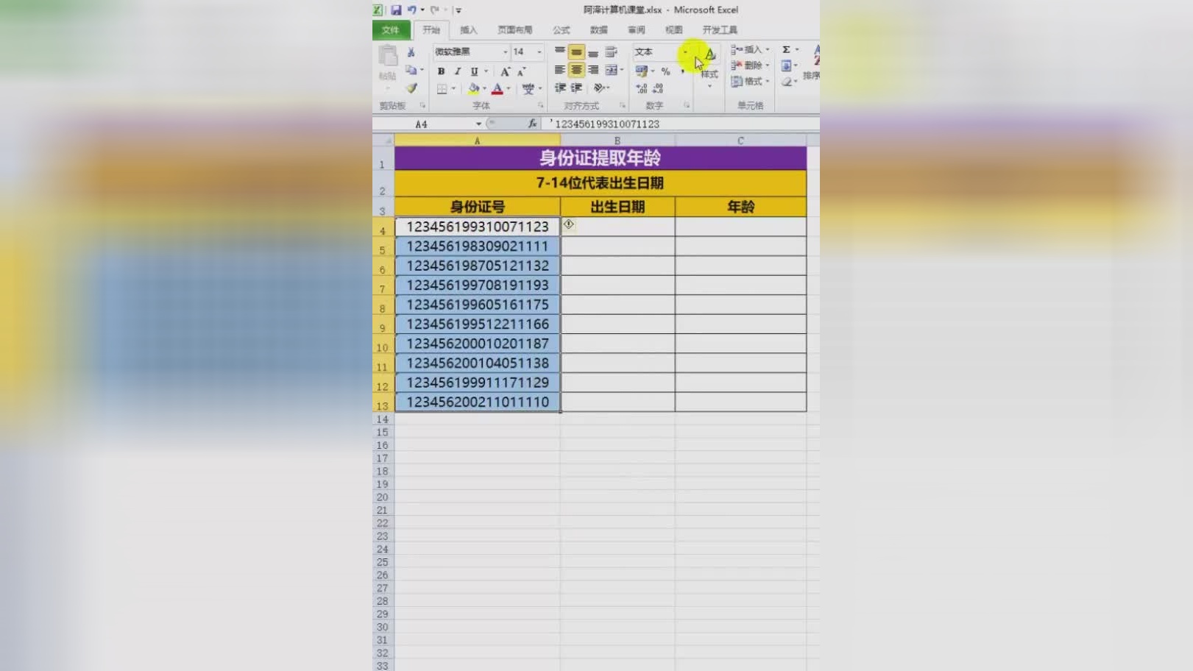1193x671 pixels.
Task: Toggle Wrap Text
Action: [x=611, y=52]
